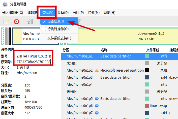Click the red delete partition icon
Image resolution: width=178 pixels, height=119 pixels.
coord(16,21)
